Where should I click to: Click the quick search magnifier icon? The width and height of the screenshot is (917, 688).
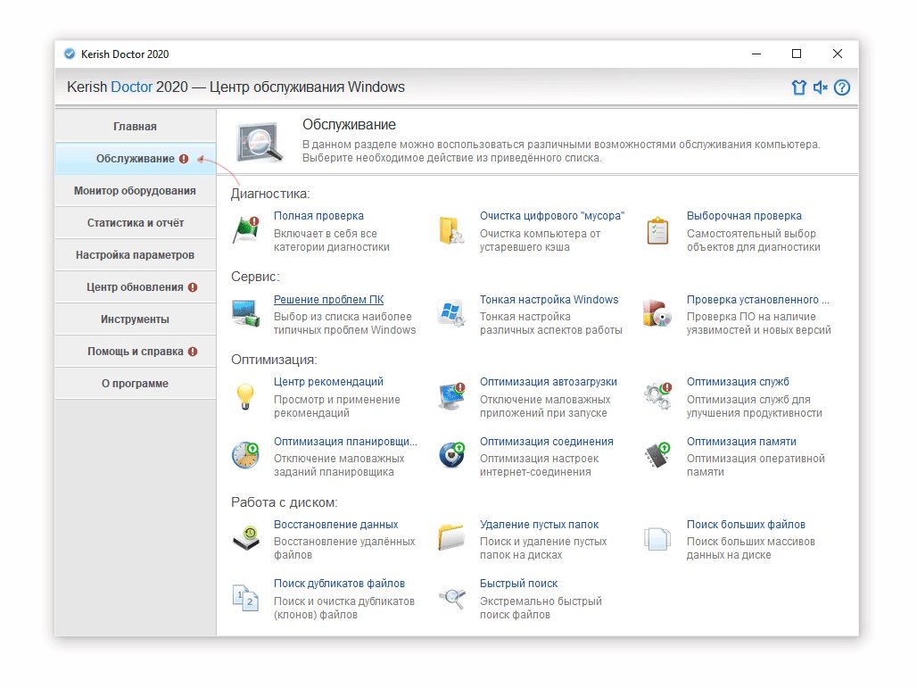451,598
